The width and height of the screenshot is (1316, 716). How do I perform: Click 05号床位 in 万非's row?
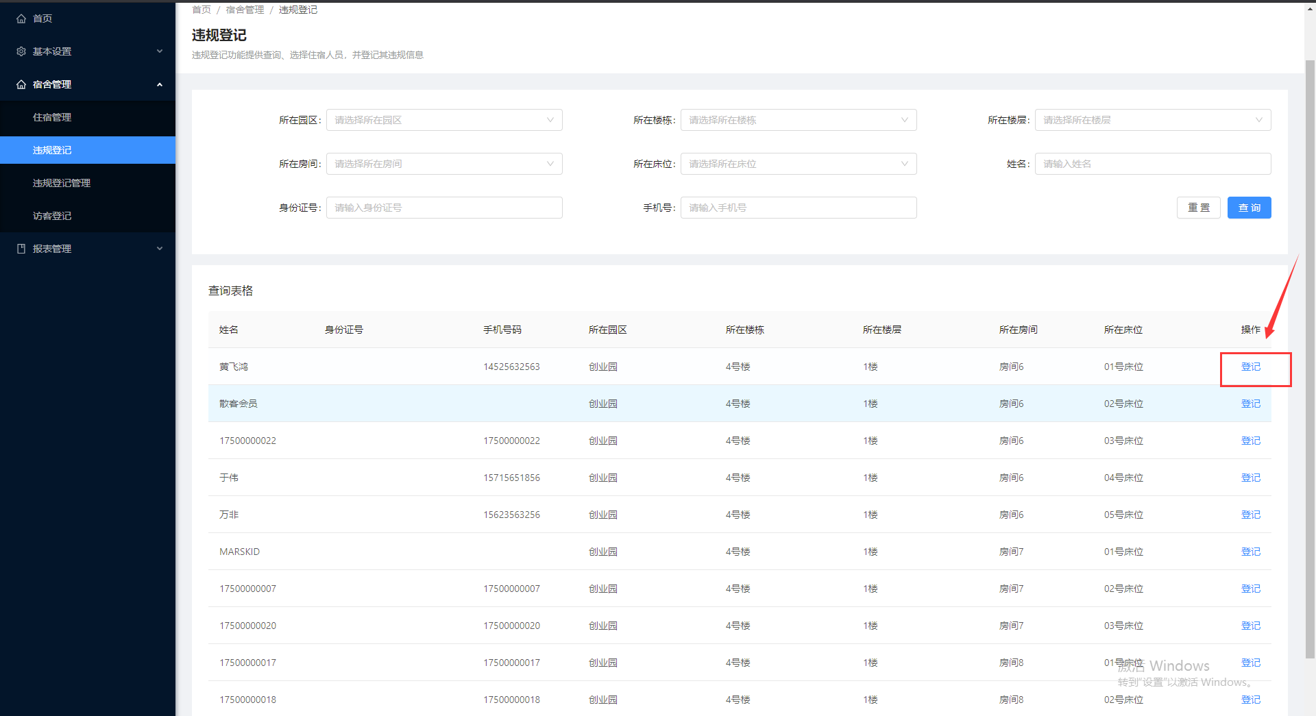click(1123, 515)
